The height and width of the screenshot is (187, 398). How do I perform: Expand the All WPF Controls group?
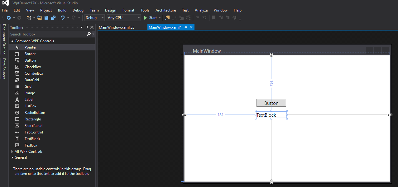tap(12, 152)
